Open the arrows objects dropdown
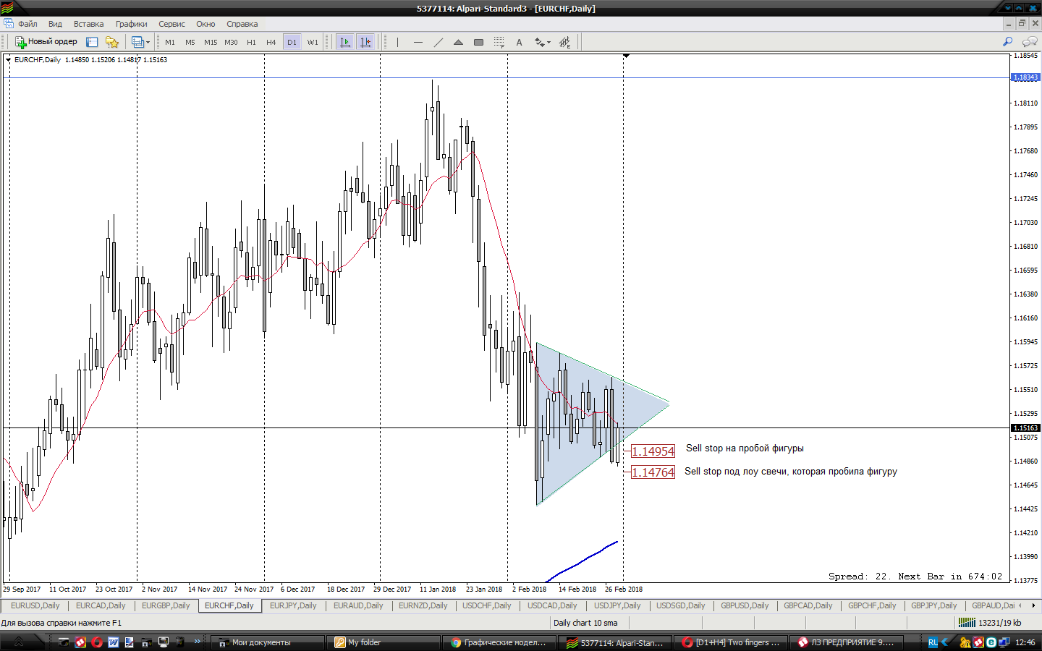 pyautogui.click(x=542, y=42)
